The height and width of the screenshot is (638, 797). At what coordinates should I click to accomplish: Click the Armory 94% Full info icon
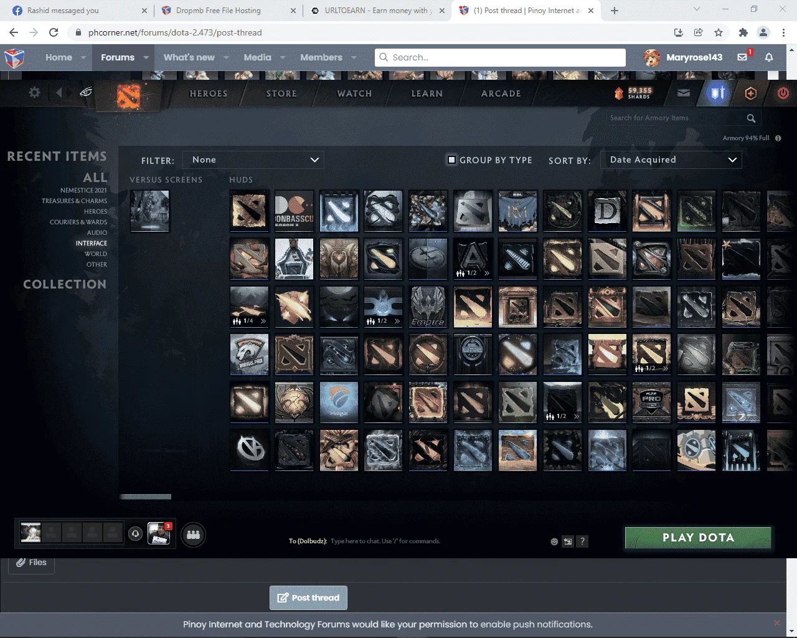pos(778,138)
